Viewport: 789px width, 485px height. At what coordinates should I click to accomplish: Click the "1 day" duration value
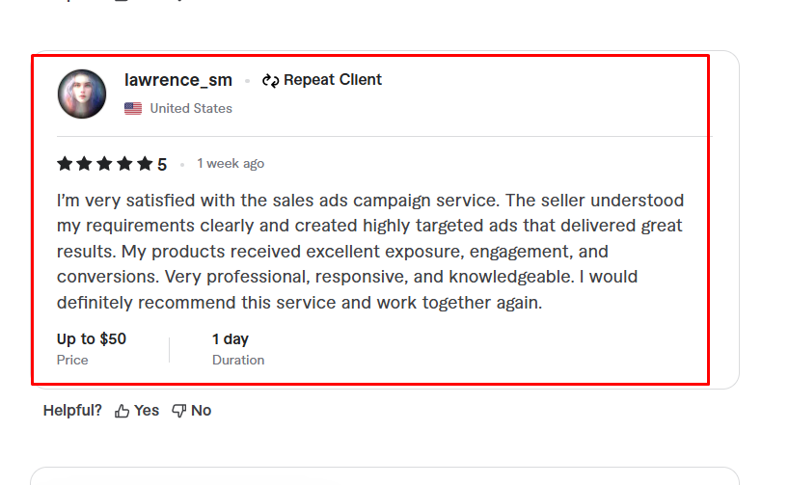231,339
